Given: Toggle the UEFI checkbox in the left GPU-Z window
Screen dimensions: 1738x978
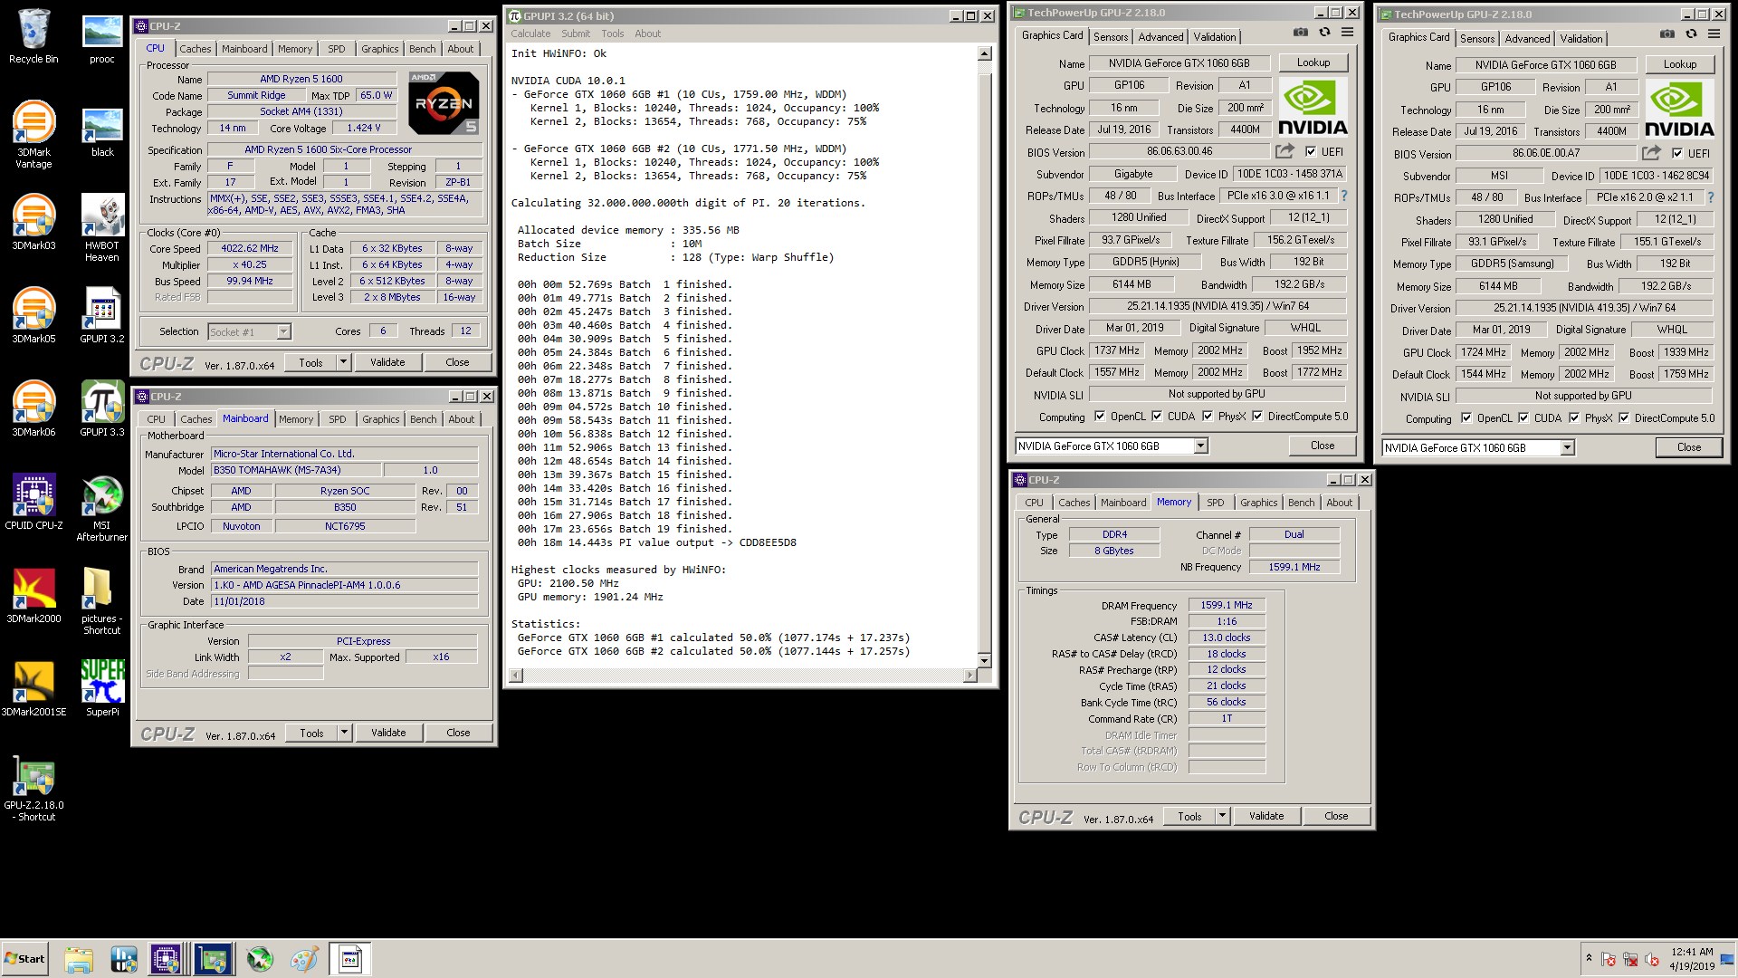Looking at the screenshot, I should [x=1311, y=151].
